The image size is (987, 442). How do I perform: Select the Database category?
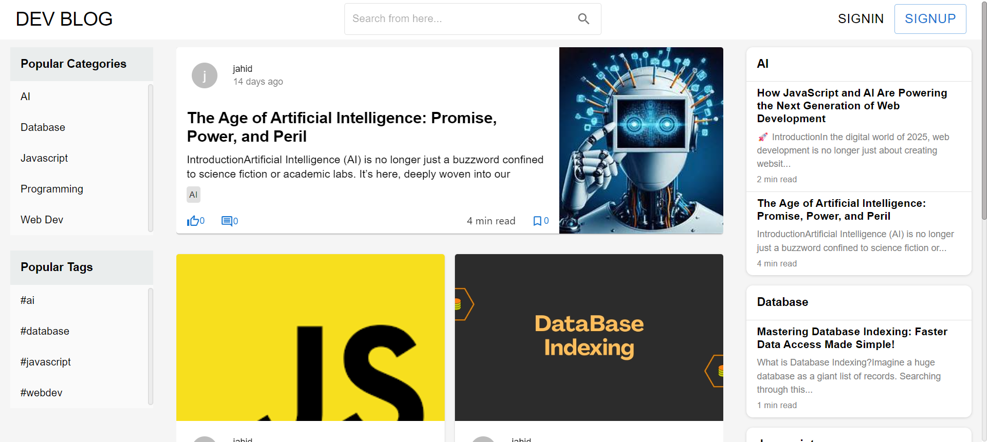[x=43, y=127]
